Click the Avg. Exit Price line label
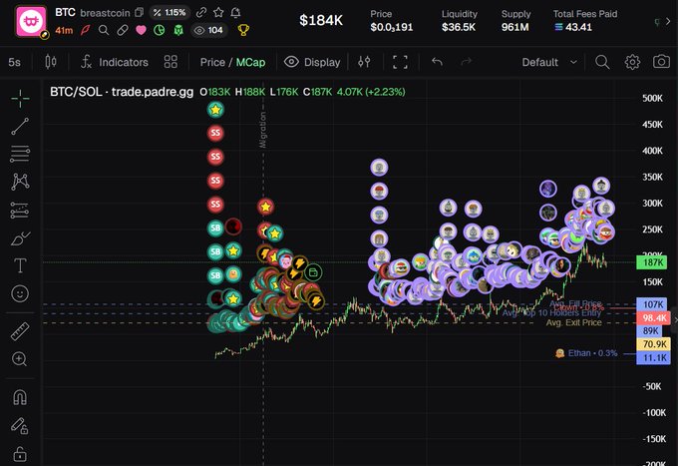The width and height of the screenshot is (678, 466). 573,322
